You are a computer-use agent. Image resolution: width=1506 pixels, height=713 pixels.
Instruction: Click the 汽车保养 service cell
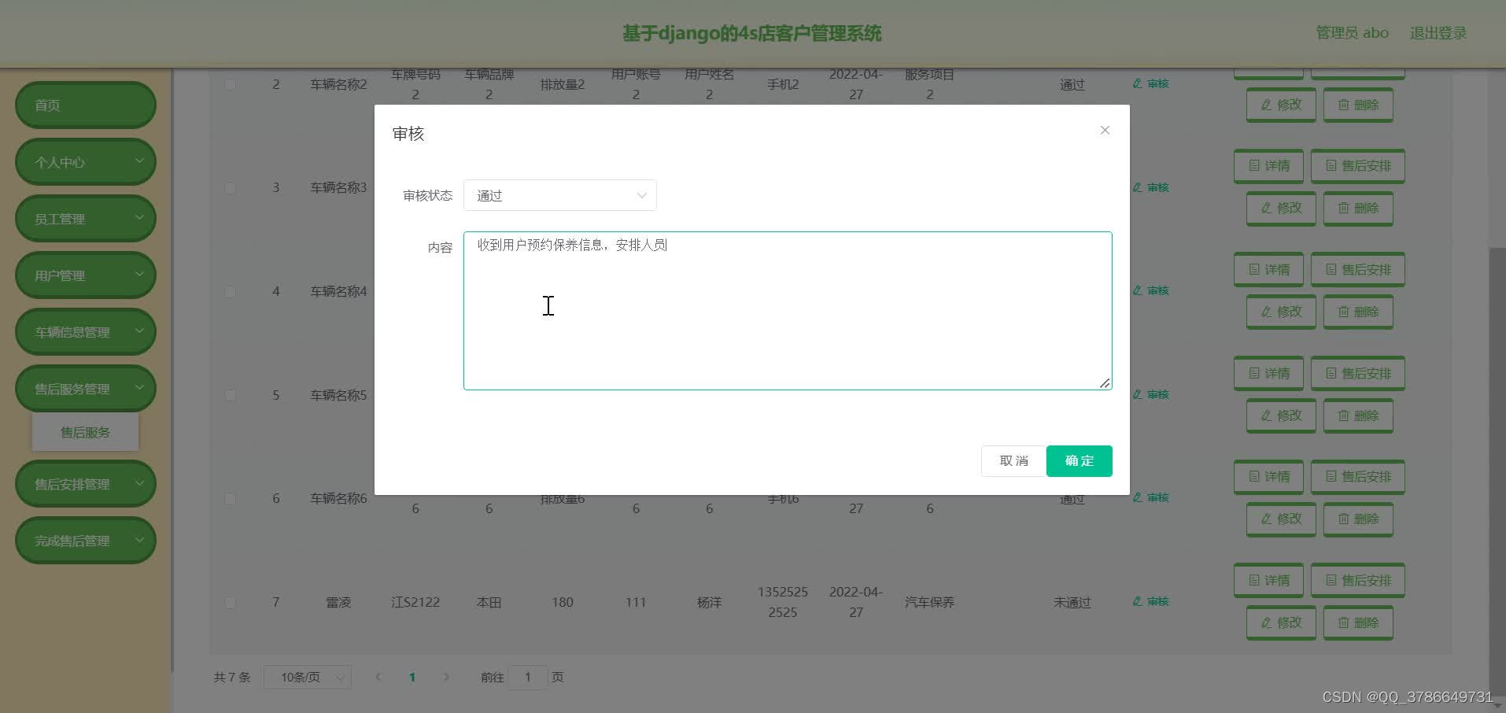pyautogui.click(x=929, y=603)
